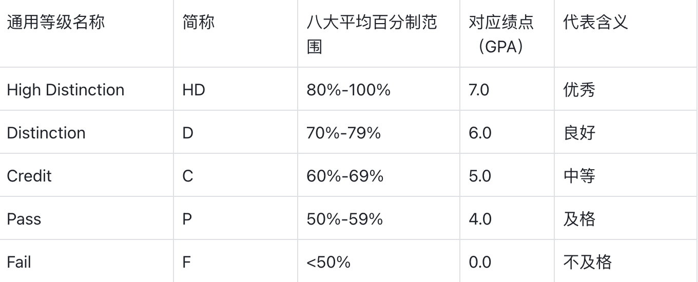
Task: Click the Pass grade cell
Action: pyautogui.click(x=24, y=219)
